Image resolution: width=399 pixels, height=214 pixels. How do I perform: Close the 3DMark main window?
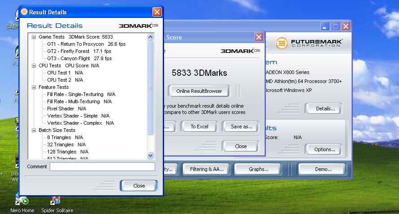pos(346,26)
